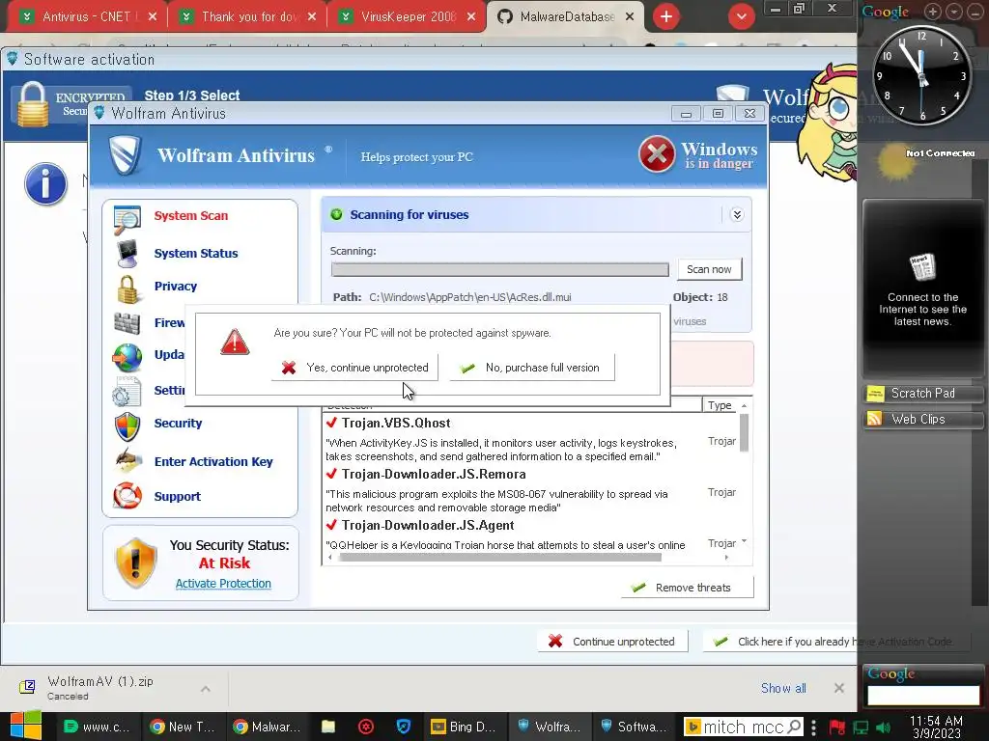The image size is (989, 741).
Task: Toggle Trojan.VBS.Qhost checkmark
Action: tap(332, 423)
